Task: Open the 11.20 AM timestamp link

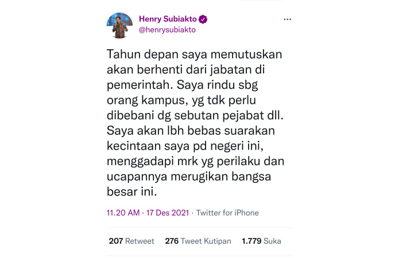Action: coord(123,213)
